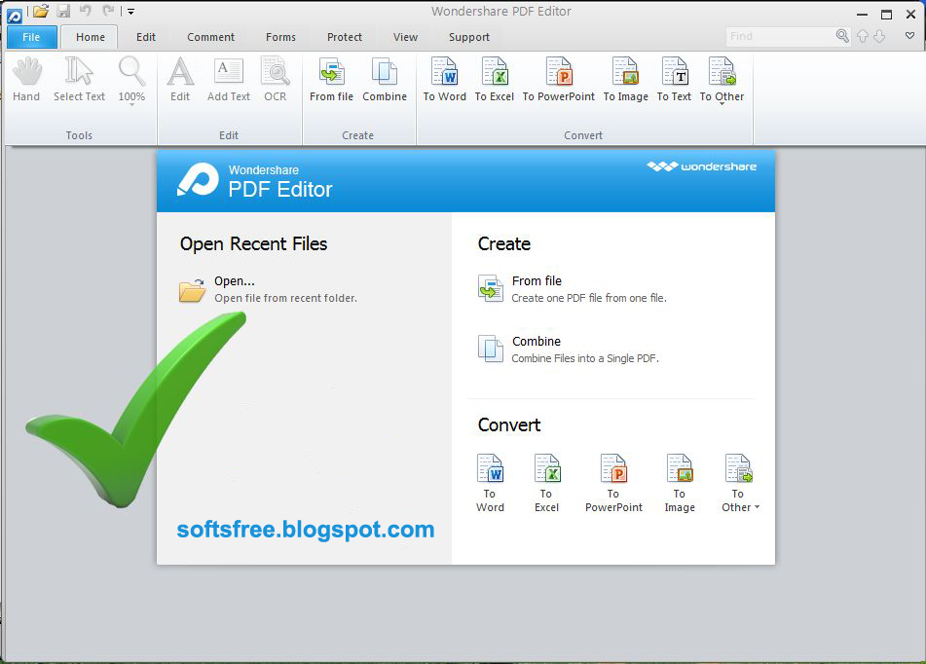Convert using ribbon To PowerPoint icon
The image size is (926, 664).
(x=559, y=81)
